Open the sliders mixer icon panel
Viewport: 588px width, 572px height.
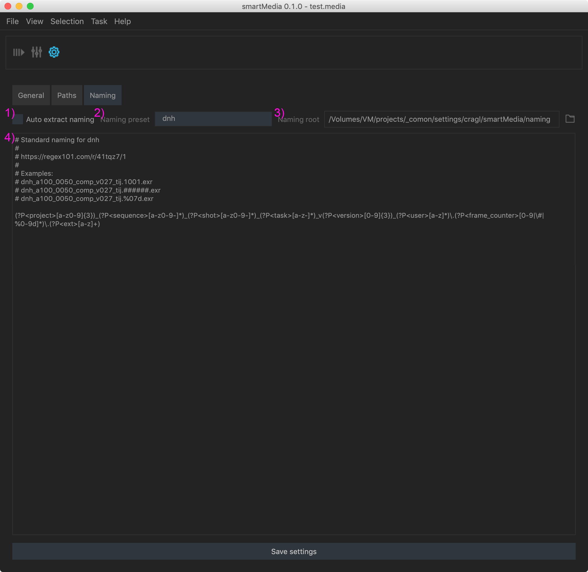point(36,52)
